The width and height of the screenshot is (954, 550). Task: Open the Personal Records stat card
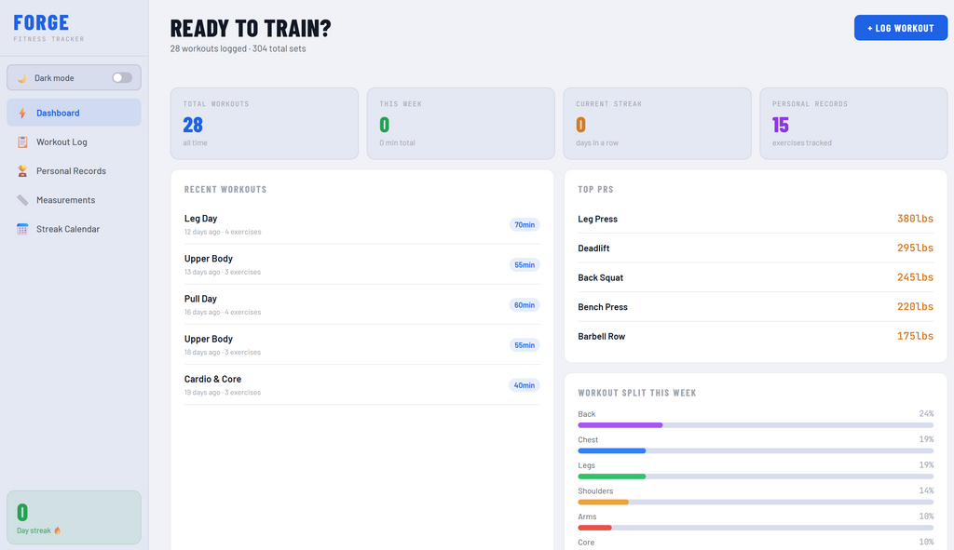click(853, 124)
